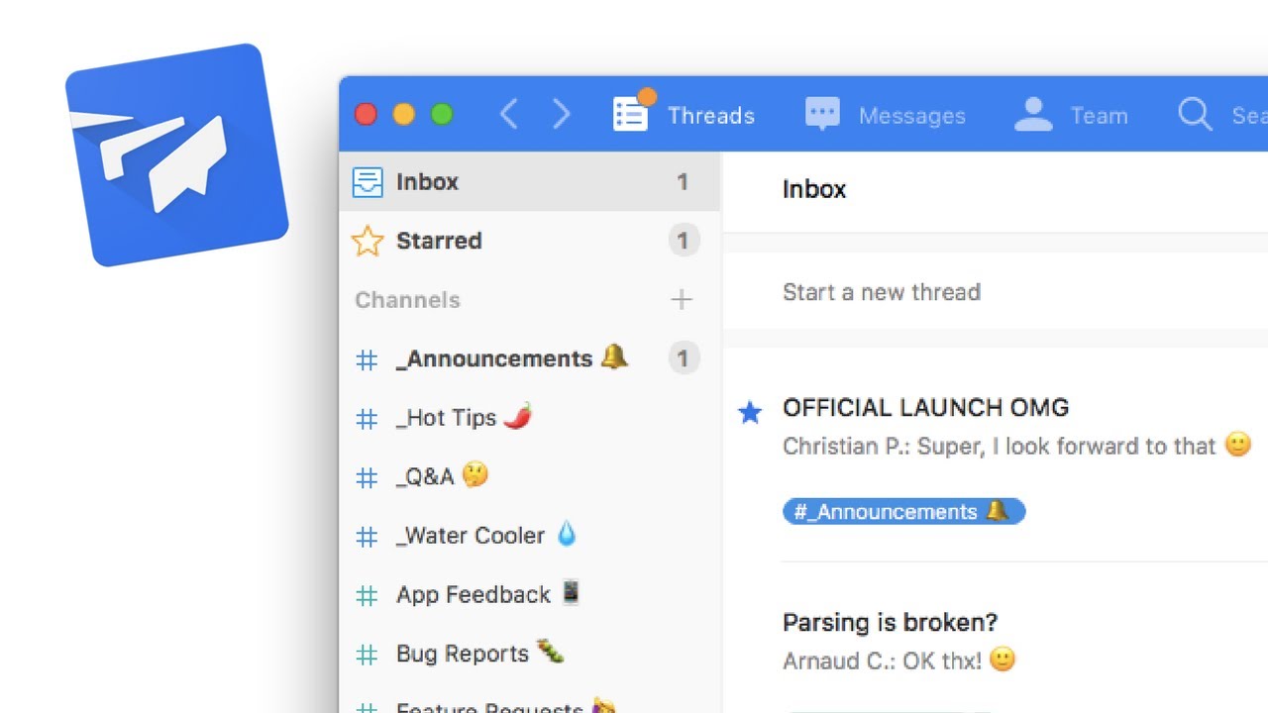Click hash icon beside _Hot Tips
The image size is (1268, 713).
pos(367,420)
